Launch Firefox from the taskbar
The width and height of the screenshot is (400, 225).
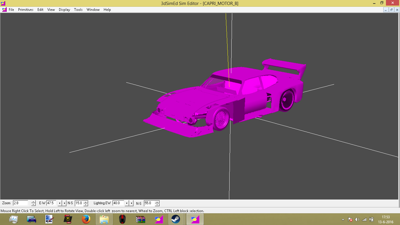tap(86, 219)
